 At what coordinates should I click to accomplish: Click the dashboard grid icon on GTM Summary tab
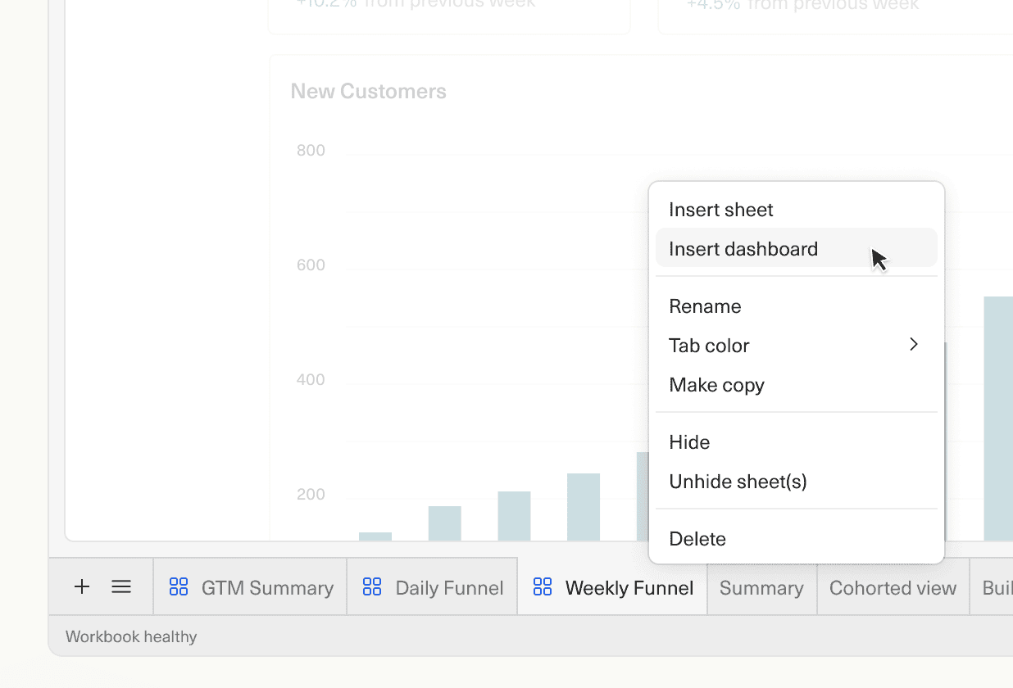(179, 586)
